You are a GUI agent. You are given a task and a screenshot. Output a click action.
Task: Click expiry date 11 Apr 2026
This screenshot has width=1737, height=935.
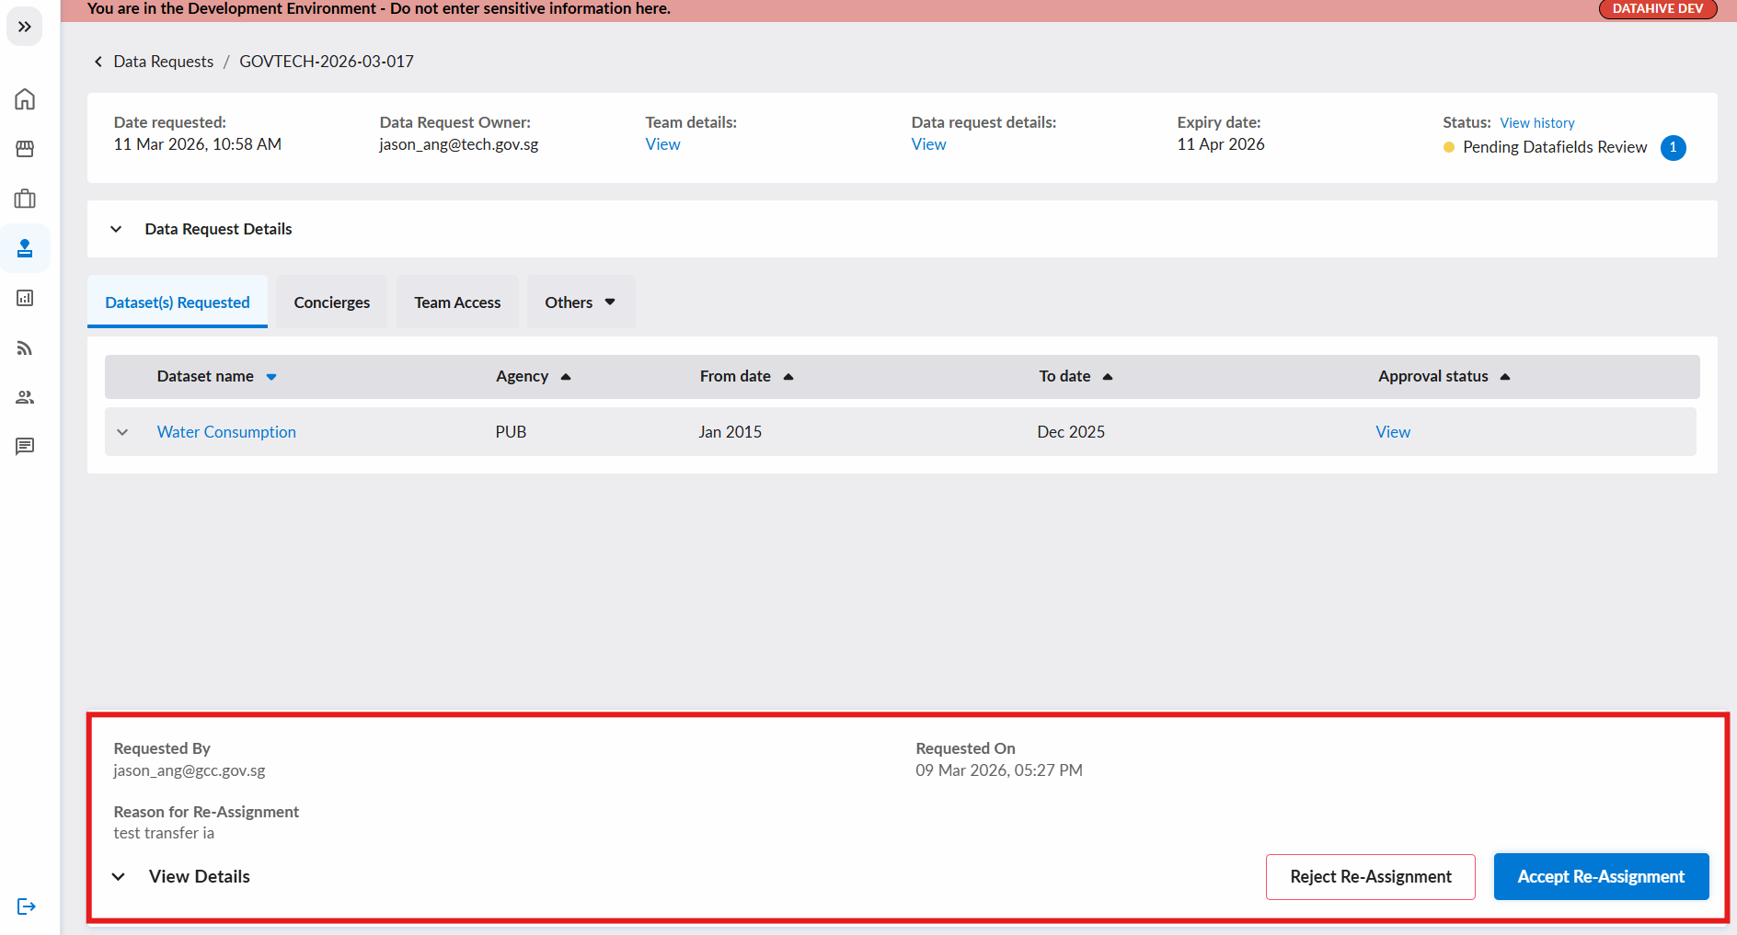coord(1220,144)
